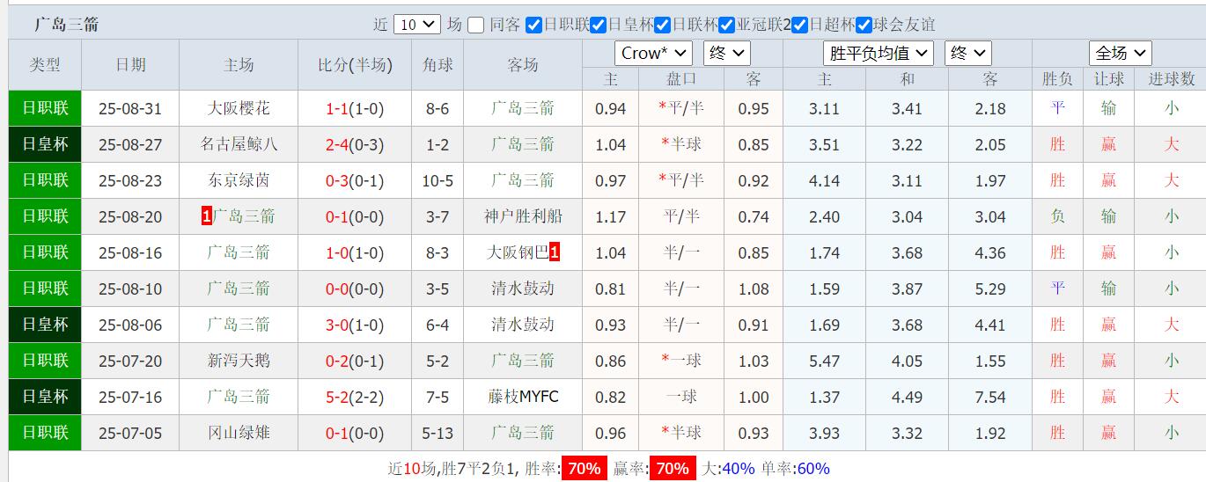Uncheck the 球会友谊 filter checkbox
The height and width of the screenshot is (482, 1206).
(x=864, y=26)
